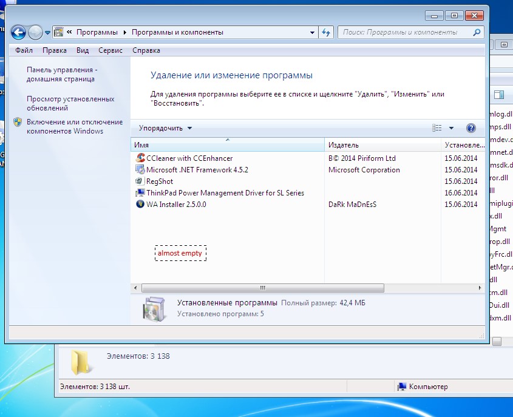This screenshot has width=513, height=417.
Task: Open help with the blue question icon
Action: [x=471, y=128]
